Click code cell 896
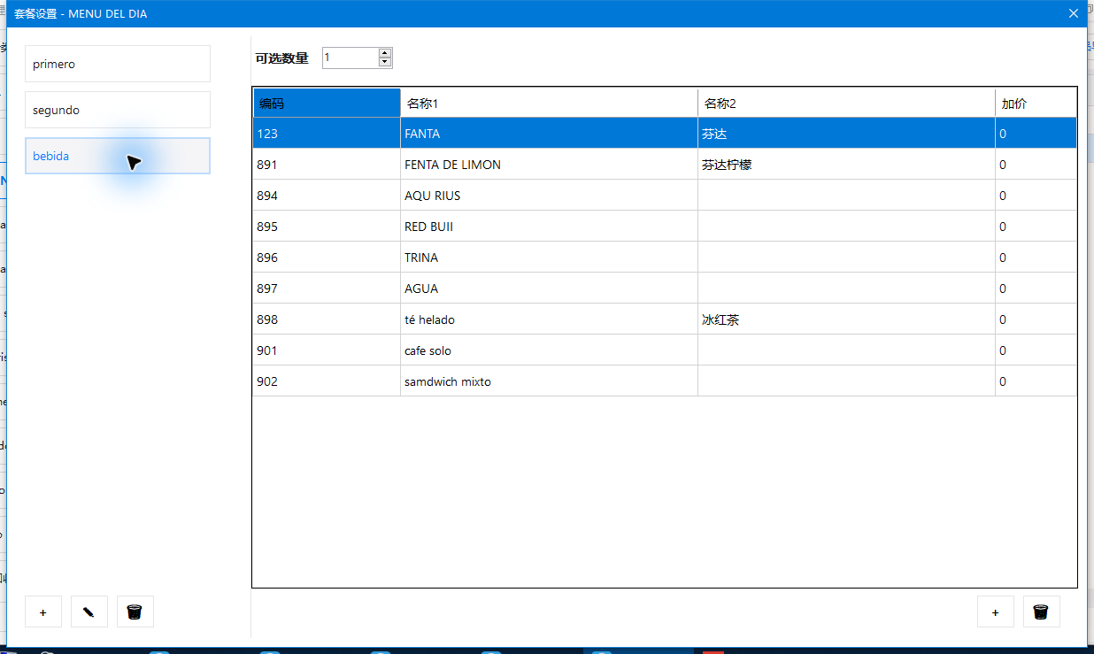 click(x=327, y=258)
